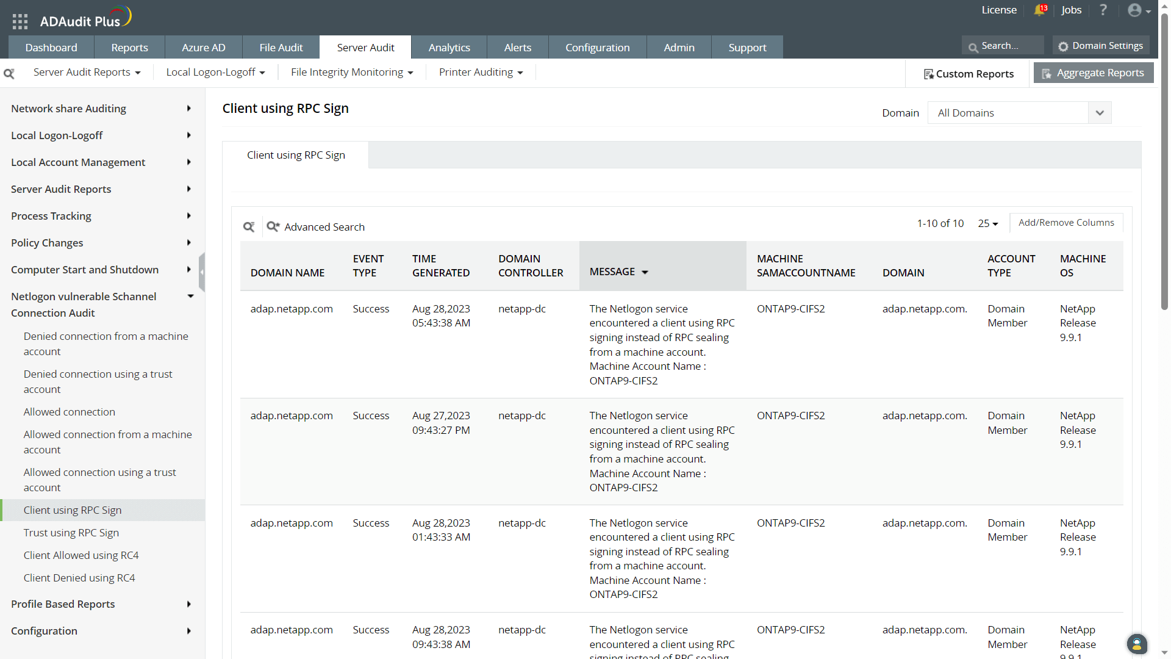Collapse the left sidebar using handle

pos(202,272)
